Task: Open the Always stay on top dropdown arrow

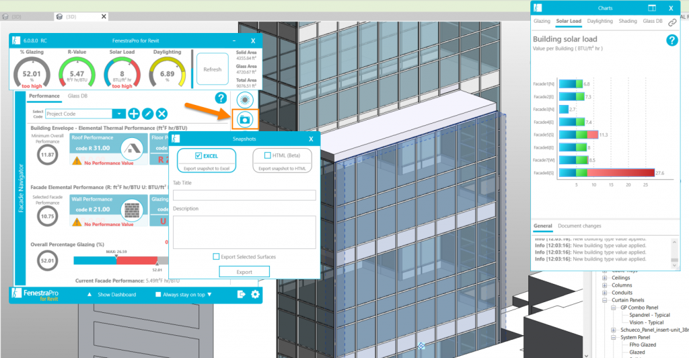Action: click(x=210, y=294)
